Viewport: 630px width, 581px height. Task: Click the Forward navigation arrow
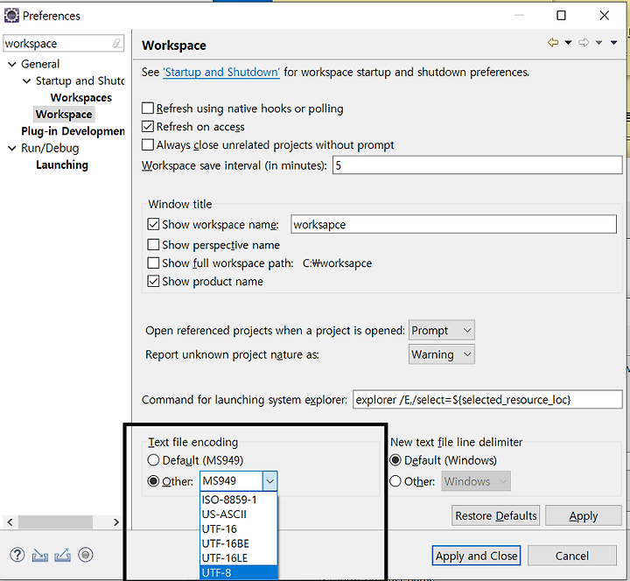pyautogui.click(x=584, y=42)
